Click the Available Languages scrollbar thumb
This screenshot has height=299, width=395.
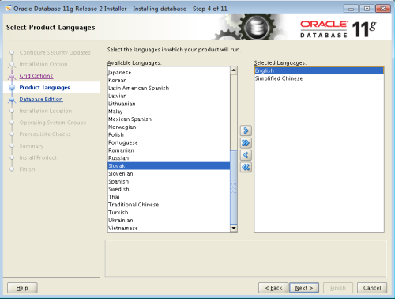tap(234, 187)
